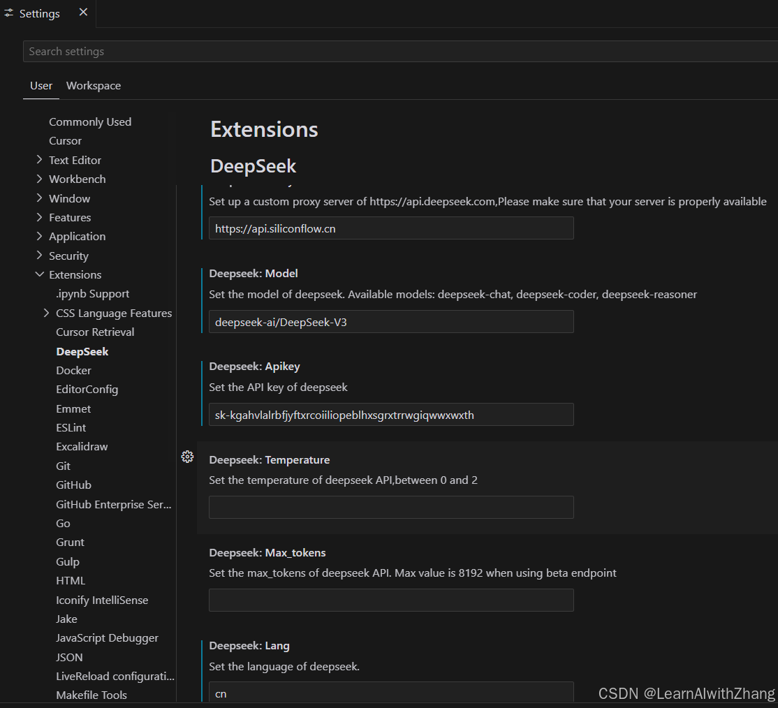This screenshot has height=708, width=778.
Task: Collapse the Extensions section
Action: [39, 274]
